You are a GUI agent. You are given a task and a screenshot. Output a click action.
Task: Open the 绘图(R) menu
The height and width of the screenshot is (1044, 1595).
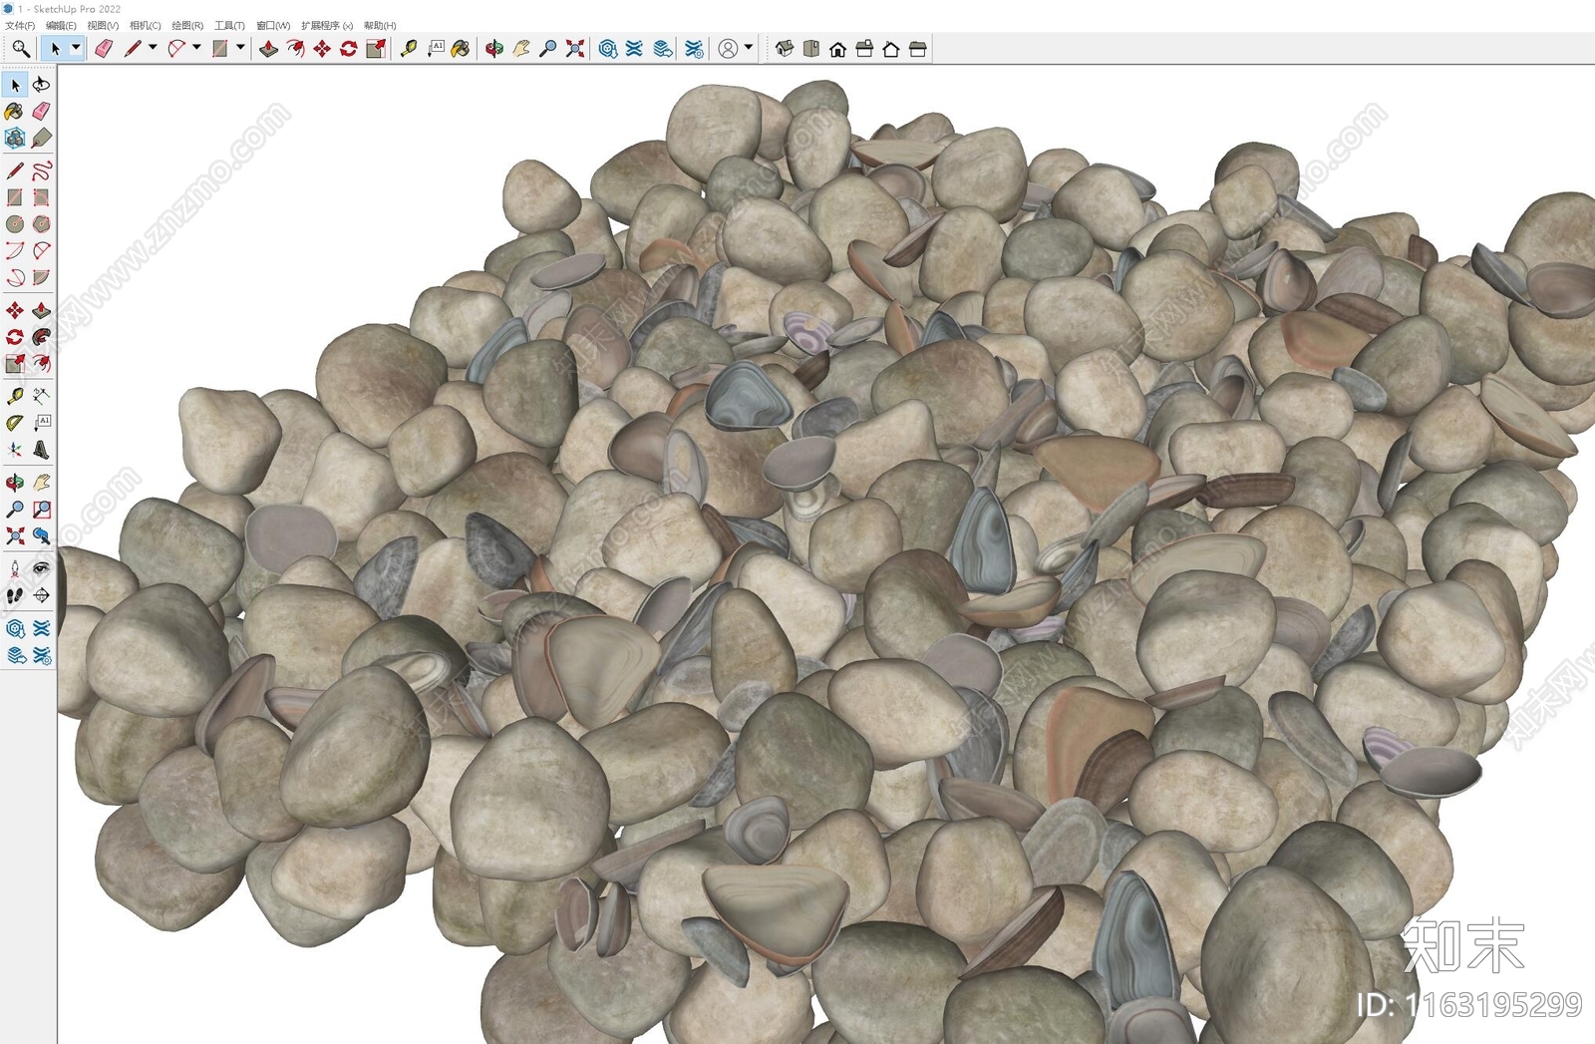pos(187,26)
